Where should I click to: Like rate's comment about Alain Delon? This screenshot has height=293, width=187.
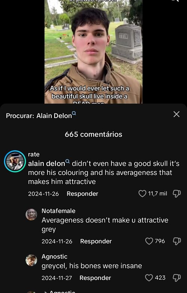point(142,194)
